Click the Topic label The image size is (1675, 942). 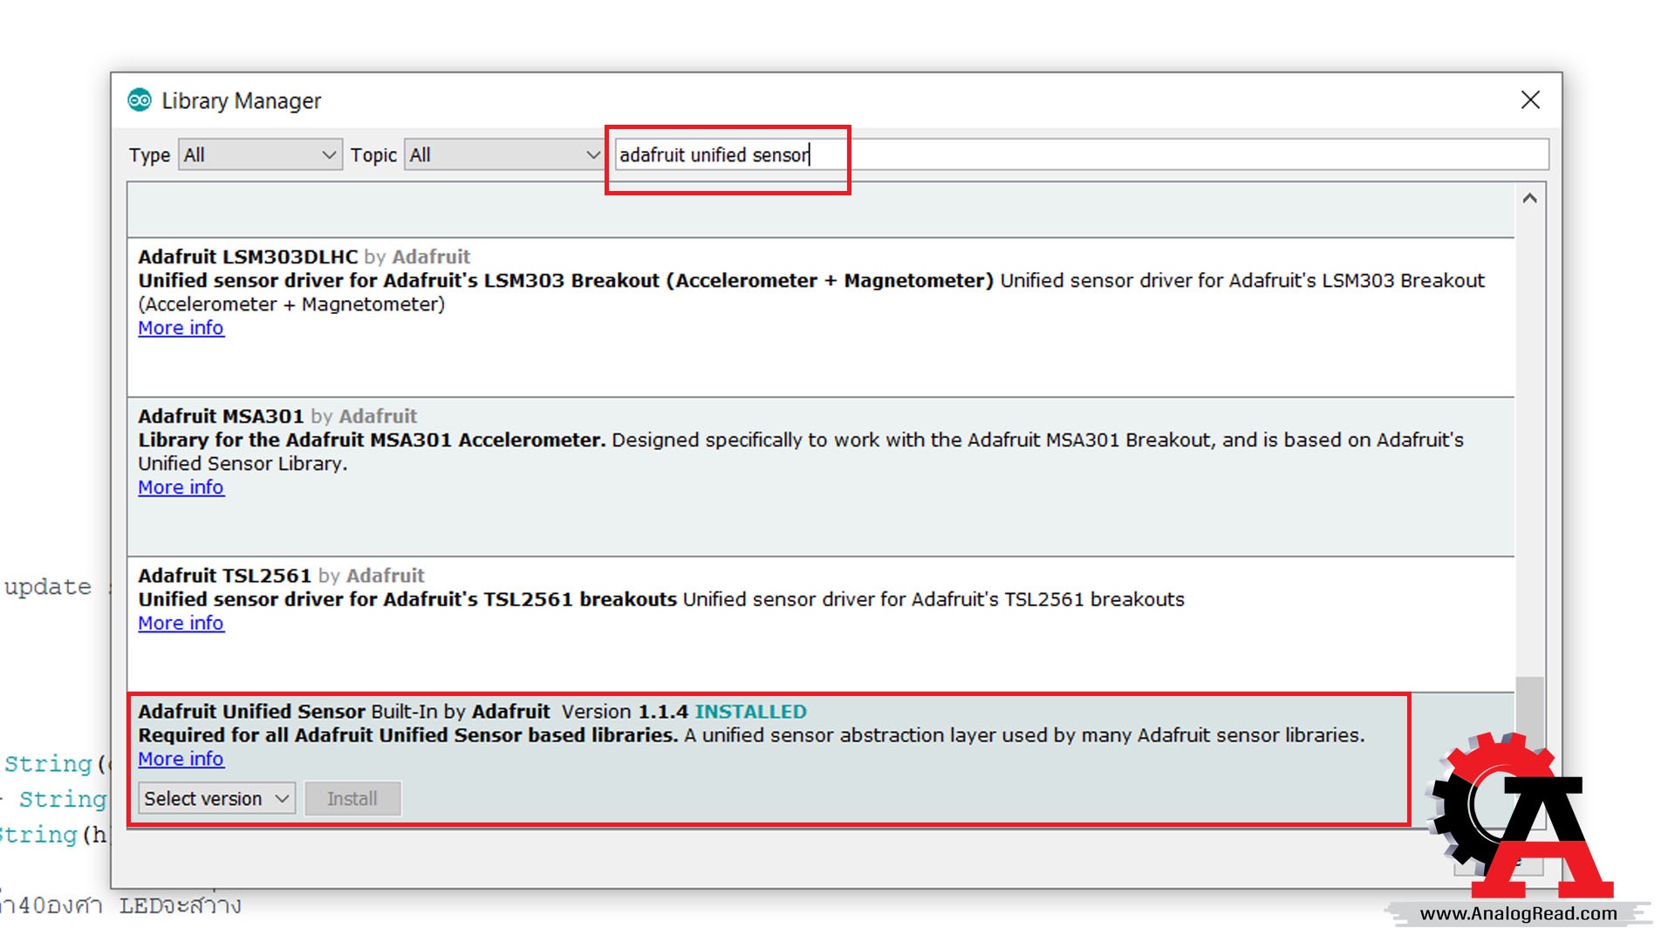click(x=373, y=155)
